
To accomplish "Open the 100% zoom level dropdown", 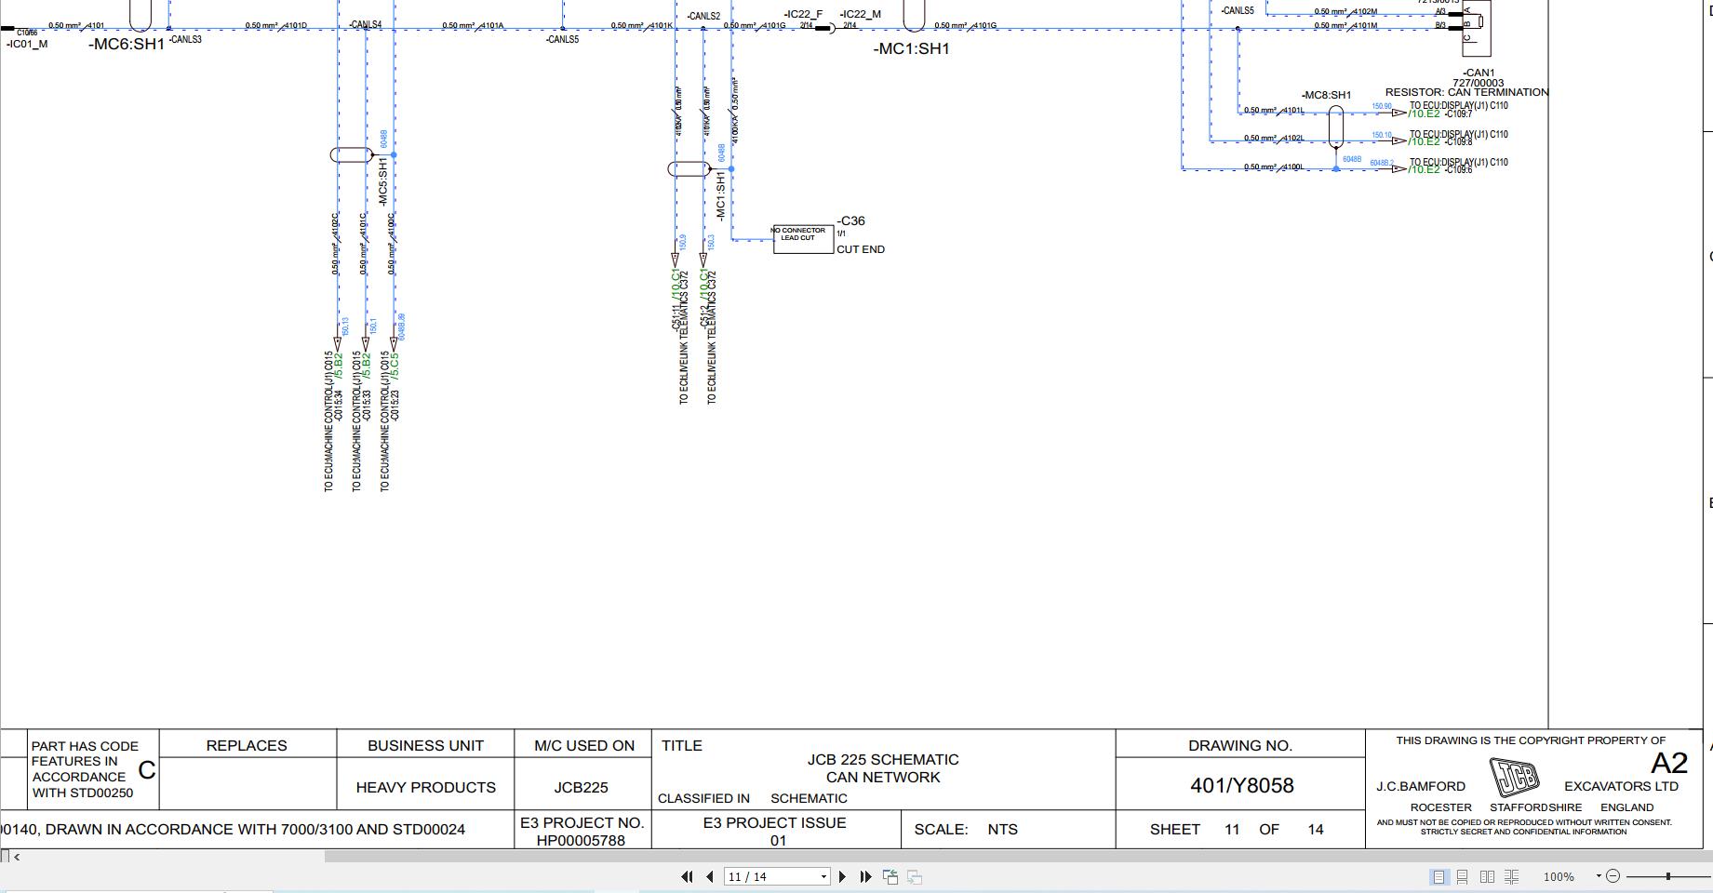I will point(1599,876).
